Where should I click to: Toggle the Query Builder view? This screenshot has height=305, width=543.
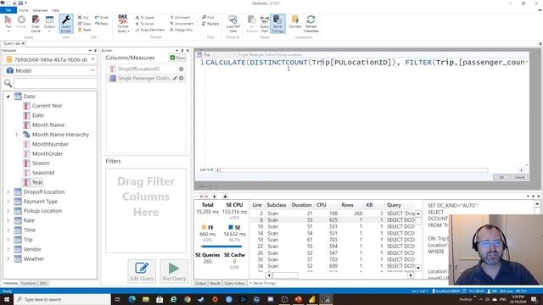(x=66, y=24)
